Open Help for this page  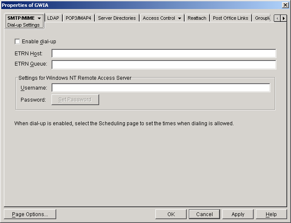271,214
